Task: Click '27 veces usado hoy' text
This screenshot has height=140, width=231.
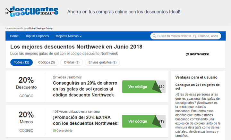Action: [67, 77]
